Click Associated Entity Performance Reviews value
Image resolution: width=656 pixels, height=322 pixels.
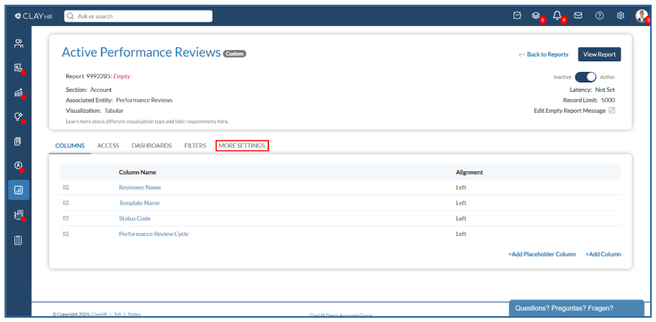click(144, 100)
